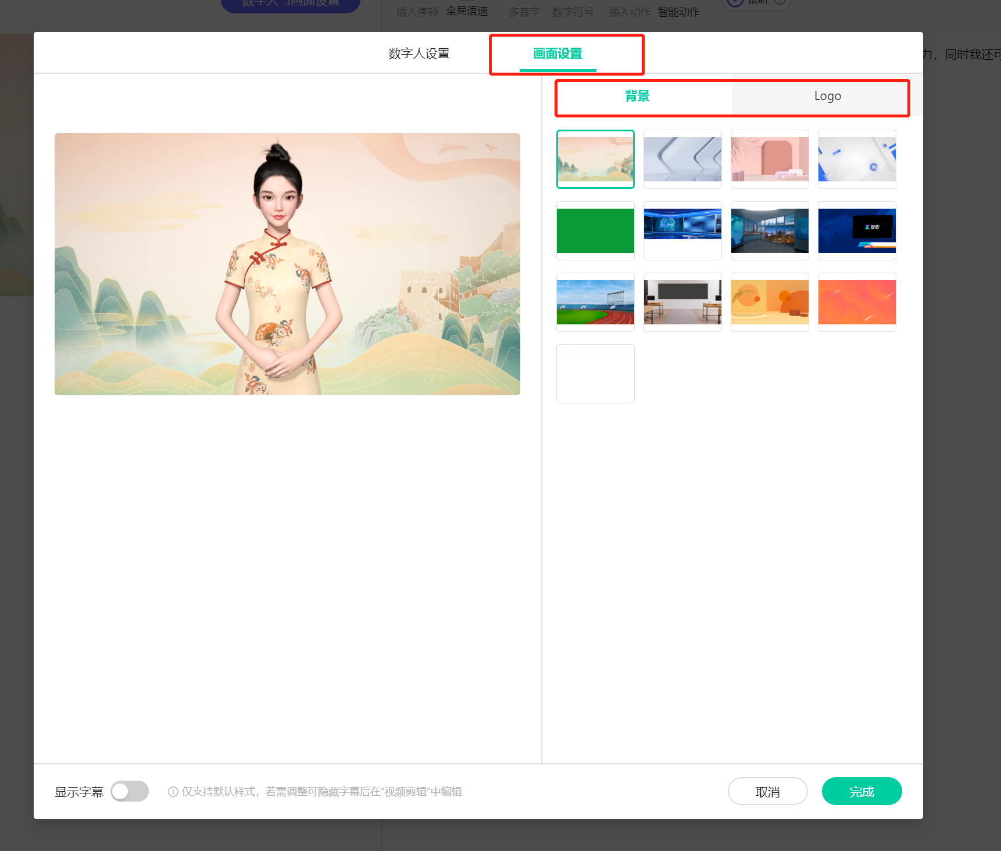Toggle the 显示字幕 subtitle switch
The width and height of the screenshot is (1001, 851).
[130, 791]
